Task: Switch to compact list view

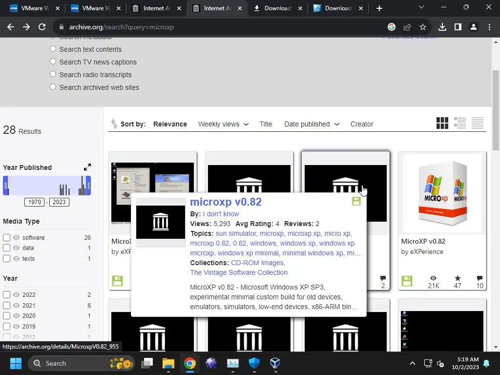Action: point(478,123)
